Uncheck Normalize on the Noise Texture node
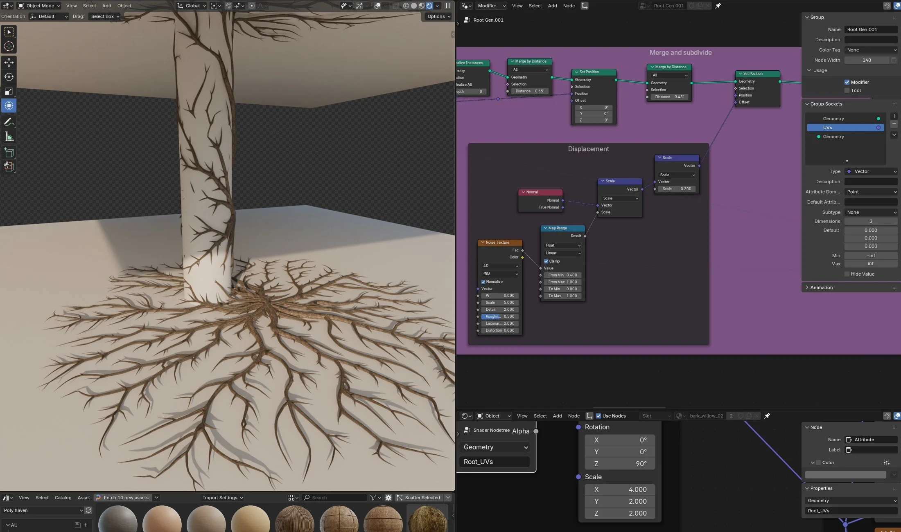This screenshot has height=532, width=901. (x=483, y=282)
